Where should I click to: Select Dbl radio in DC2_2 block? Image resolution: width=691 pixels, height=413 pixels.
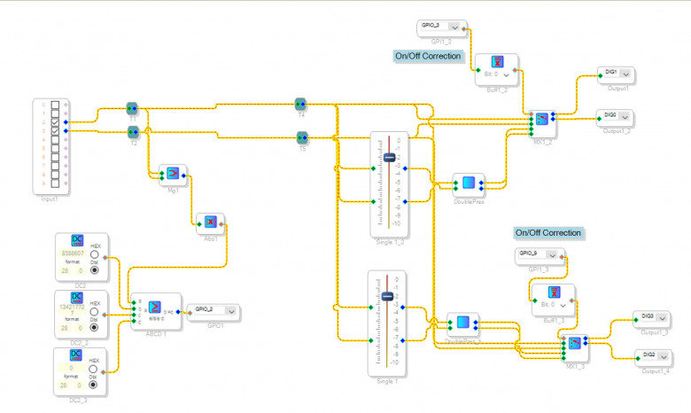click(94, 327)
